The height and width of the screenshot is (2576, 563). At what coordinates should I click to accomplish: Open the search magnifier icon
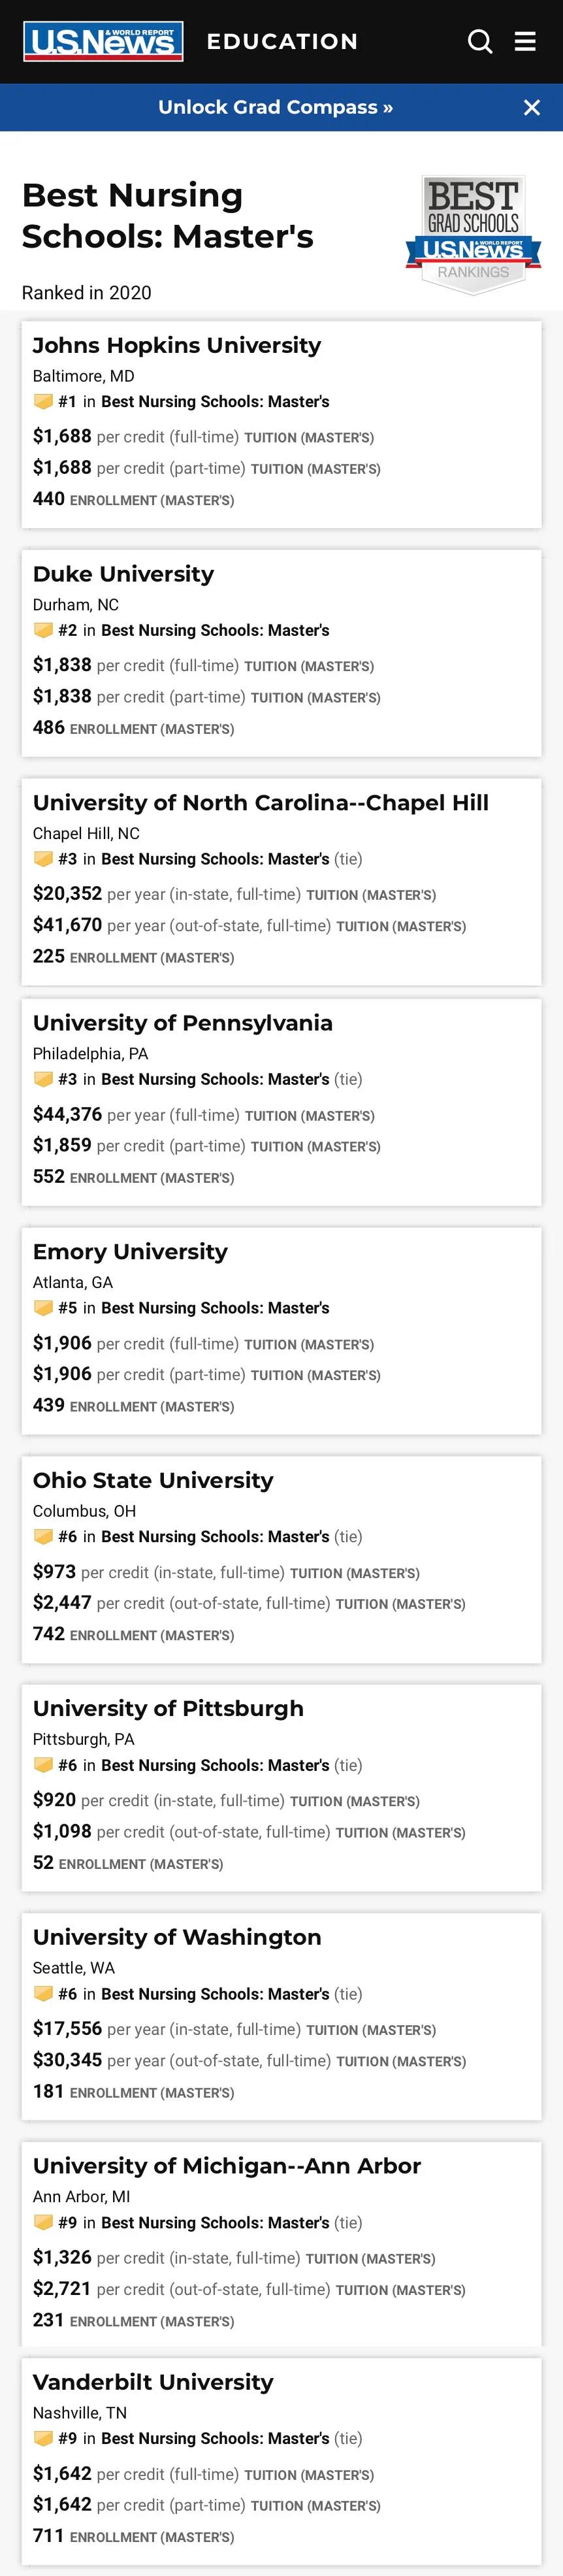coord(480,41)
